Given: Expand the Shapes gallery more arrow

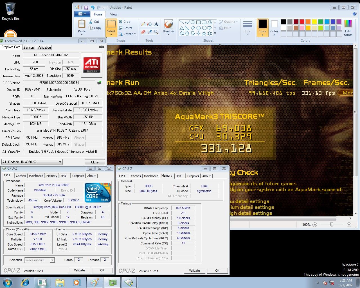Looking at the screenshot, I should 215,33.
